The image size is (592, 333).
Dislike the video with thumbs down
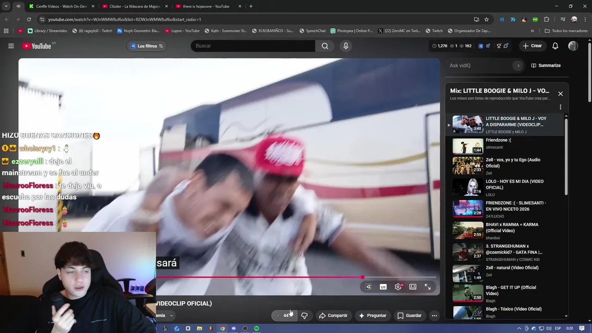point(304,315)
